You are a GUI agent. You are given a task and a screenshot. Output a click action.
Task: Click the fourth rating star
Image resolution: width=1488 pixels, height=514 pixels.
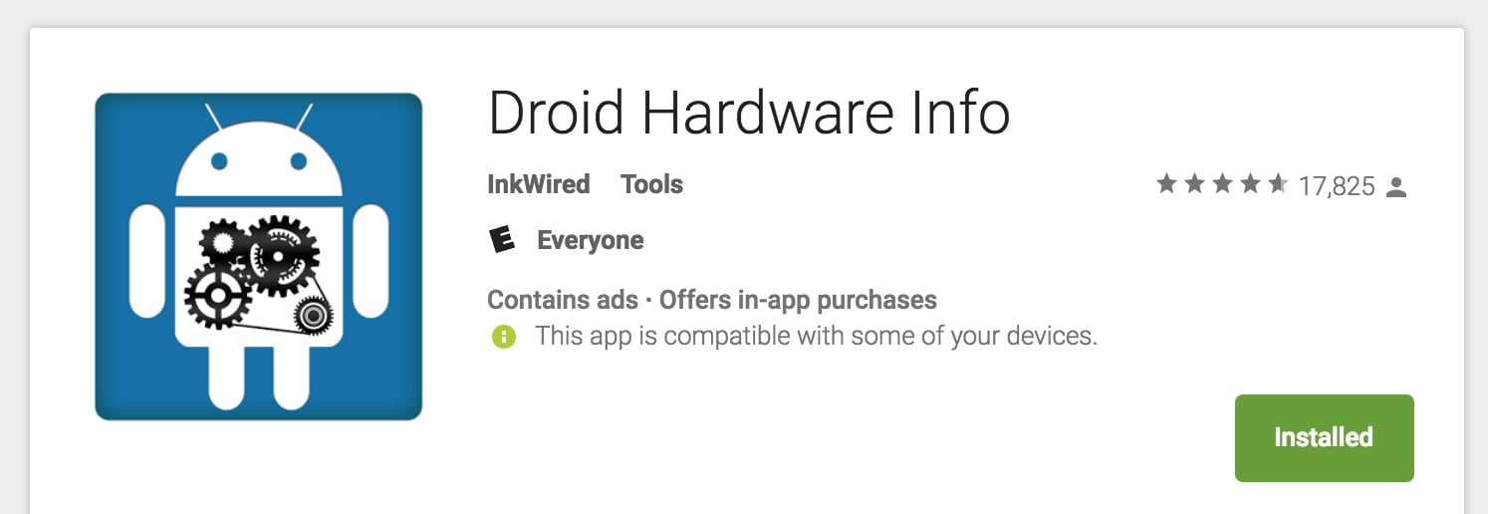(x=1250, y=184)
